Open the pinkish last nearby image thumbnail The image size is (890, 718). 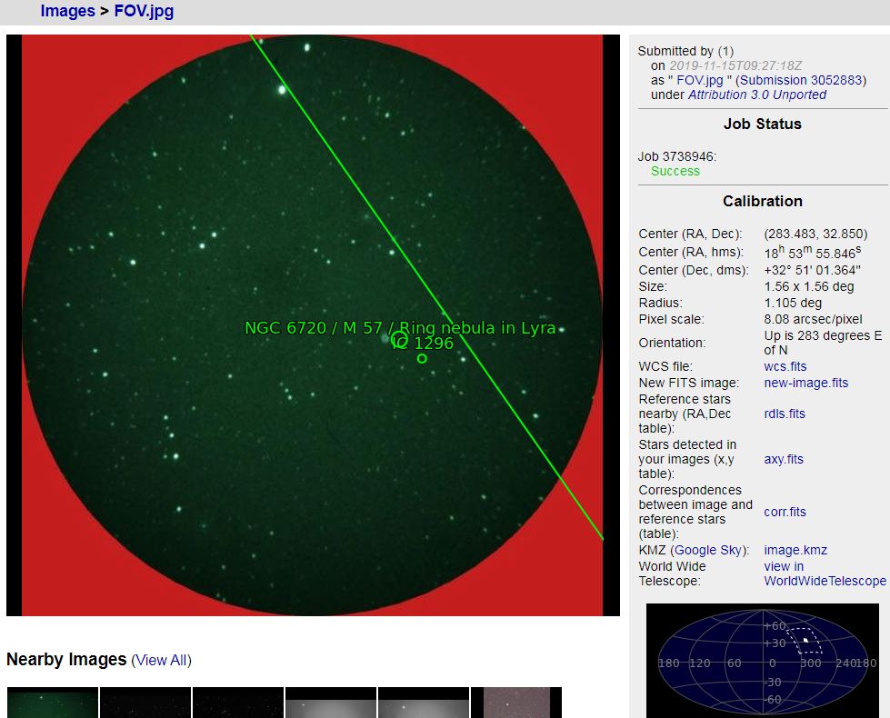pos(515,703)
